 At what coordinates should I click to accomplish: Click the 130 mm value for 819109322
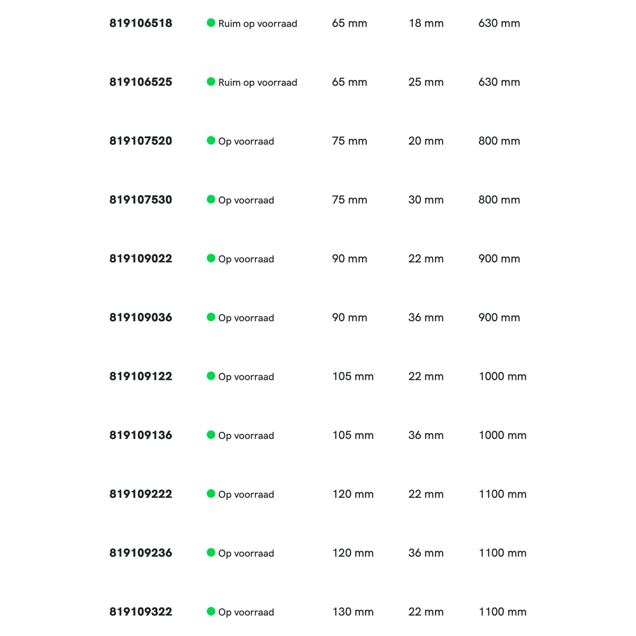coord(352,612)
